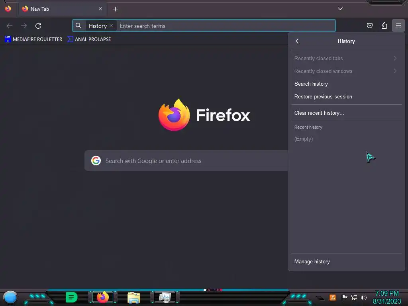Choose Restore previous session
Viewport: 408px width, 306px height.
(x=346, y=96)
